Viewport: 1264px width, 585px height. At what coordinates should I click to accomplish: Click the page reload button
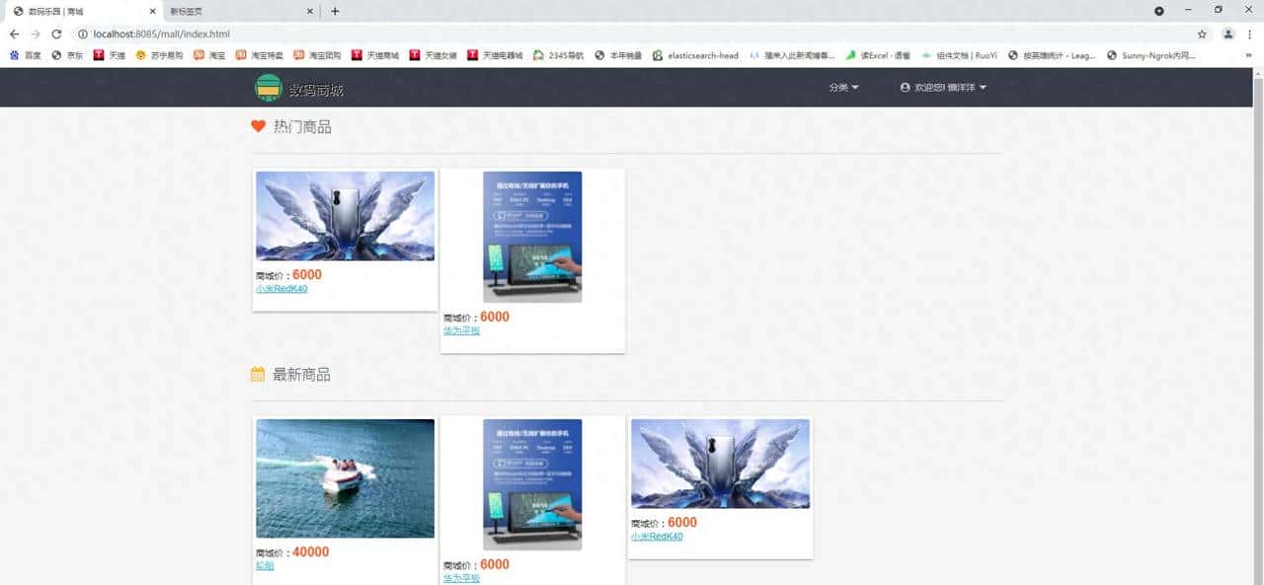click(56, 34)
